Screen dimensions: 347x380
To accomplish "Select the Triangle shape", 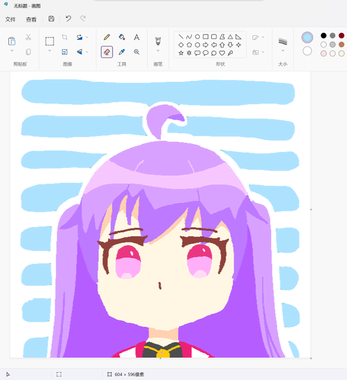I will pyautogui.click(x=230, y=37).
